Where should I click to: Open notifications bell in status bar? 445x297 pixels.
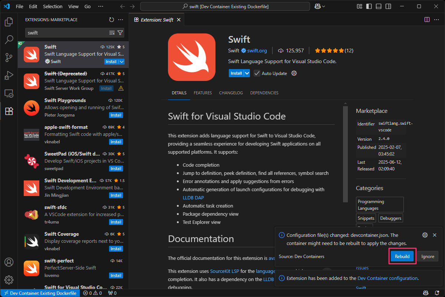tap(436, 293)
